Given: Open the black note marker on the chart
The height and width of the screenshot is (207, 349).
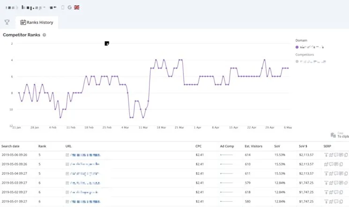Looking at the screenshot, I should [107, 43].
